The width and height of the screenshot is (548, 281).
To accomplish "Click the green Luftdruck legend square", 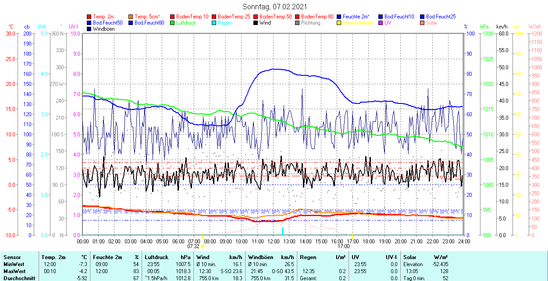I will (173, 23).
